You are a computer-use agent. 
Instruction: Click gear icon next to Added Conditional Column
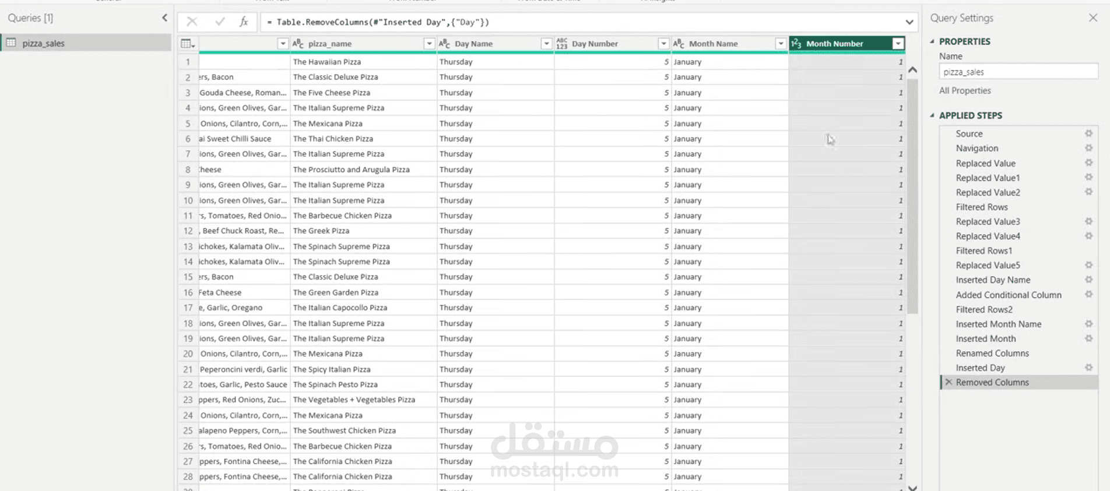tap(1088, 295)
